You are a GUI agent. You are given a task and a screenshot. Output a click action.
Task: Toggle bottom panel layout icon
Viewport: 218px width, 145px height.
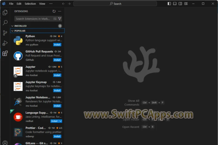click(x=175, y=4)
